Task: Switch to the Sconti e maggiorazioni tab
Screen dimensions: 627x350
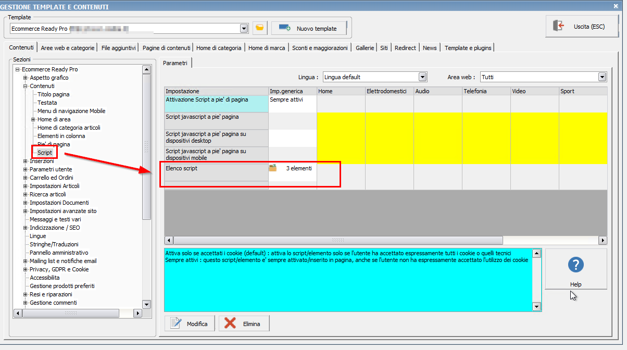Action: pos(320,47)
